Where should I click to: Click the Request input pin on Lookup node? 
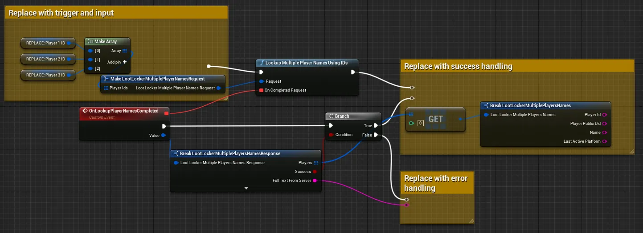[262, 81]
